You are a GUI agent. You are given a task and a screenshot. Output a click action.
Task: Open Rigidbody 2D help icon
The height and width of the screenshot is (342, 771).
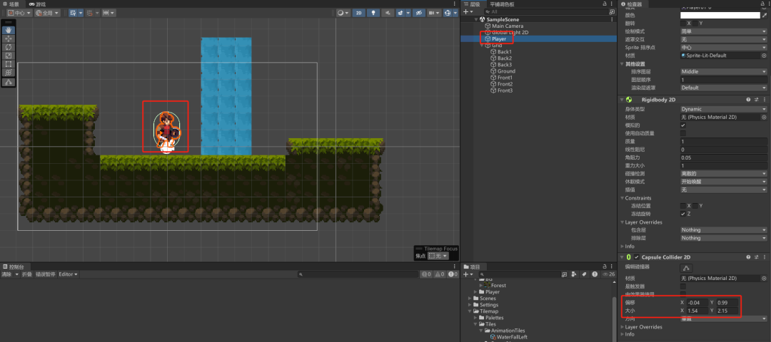(748, 100)
